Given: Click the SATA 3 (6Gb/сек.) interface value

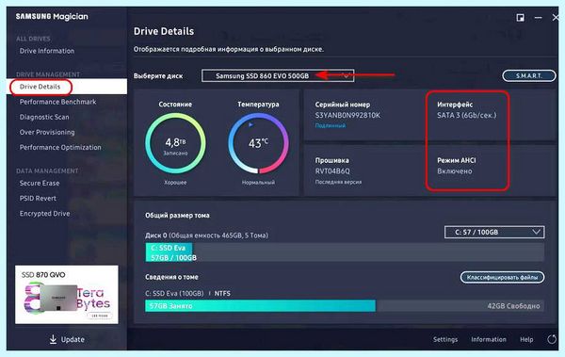Looking at the screenshot, I should point(467,116).
